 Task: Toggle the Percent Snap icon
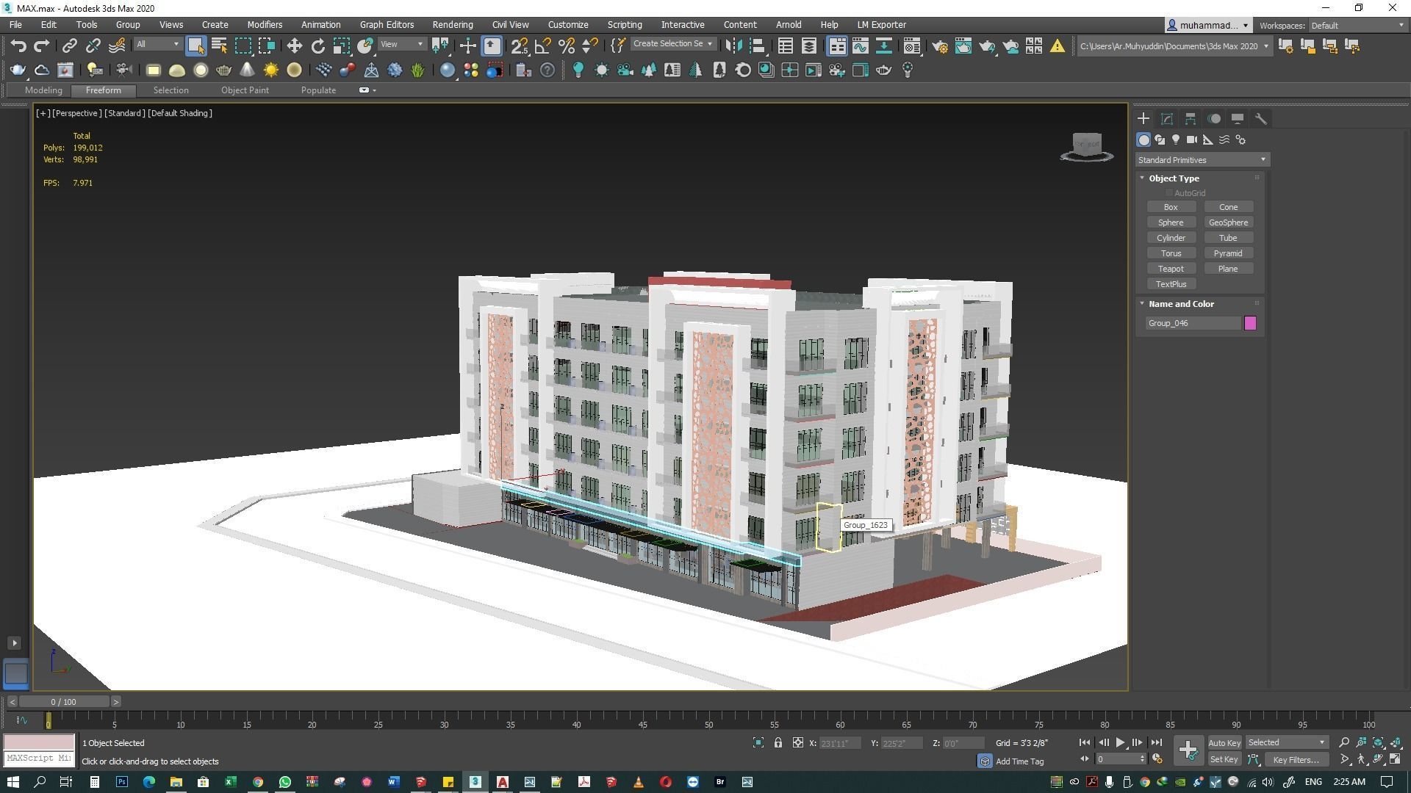[x=566, y=46]
